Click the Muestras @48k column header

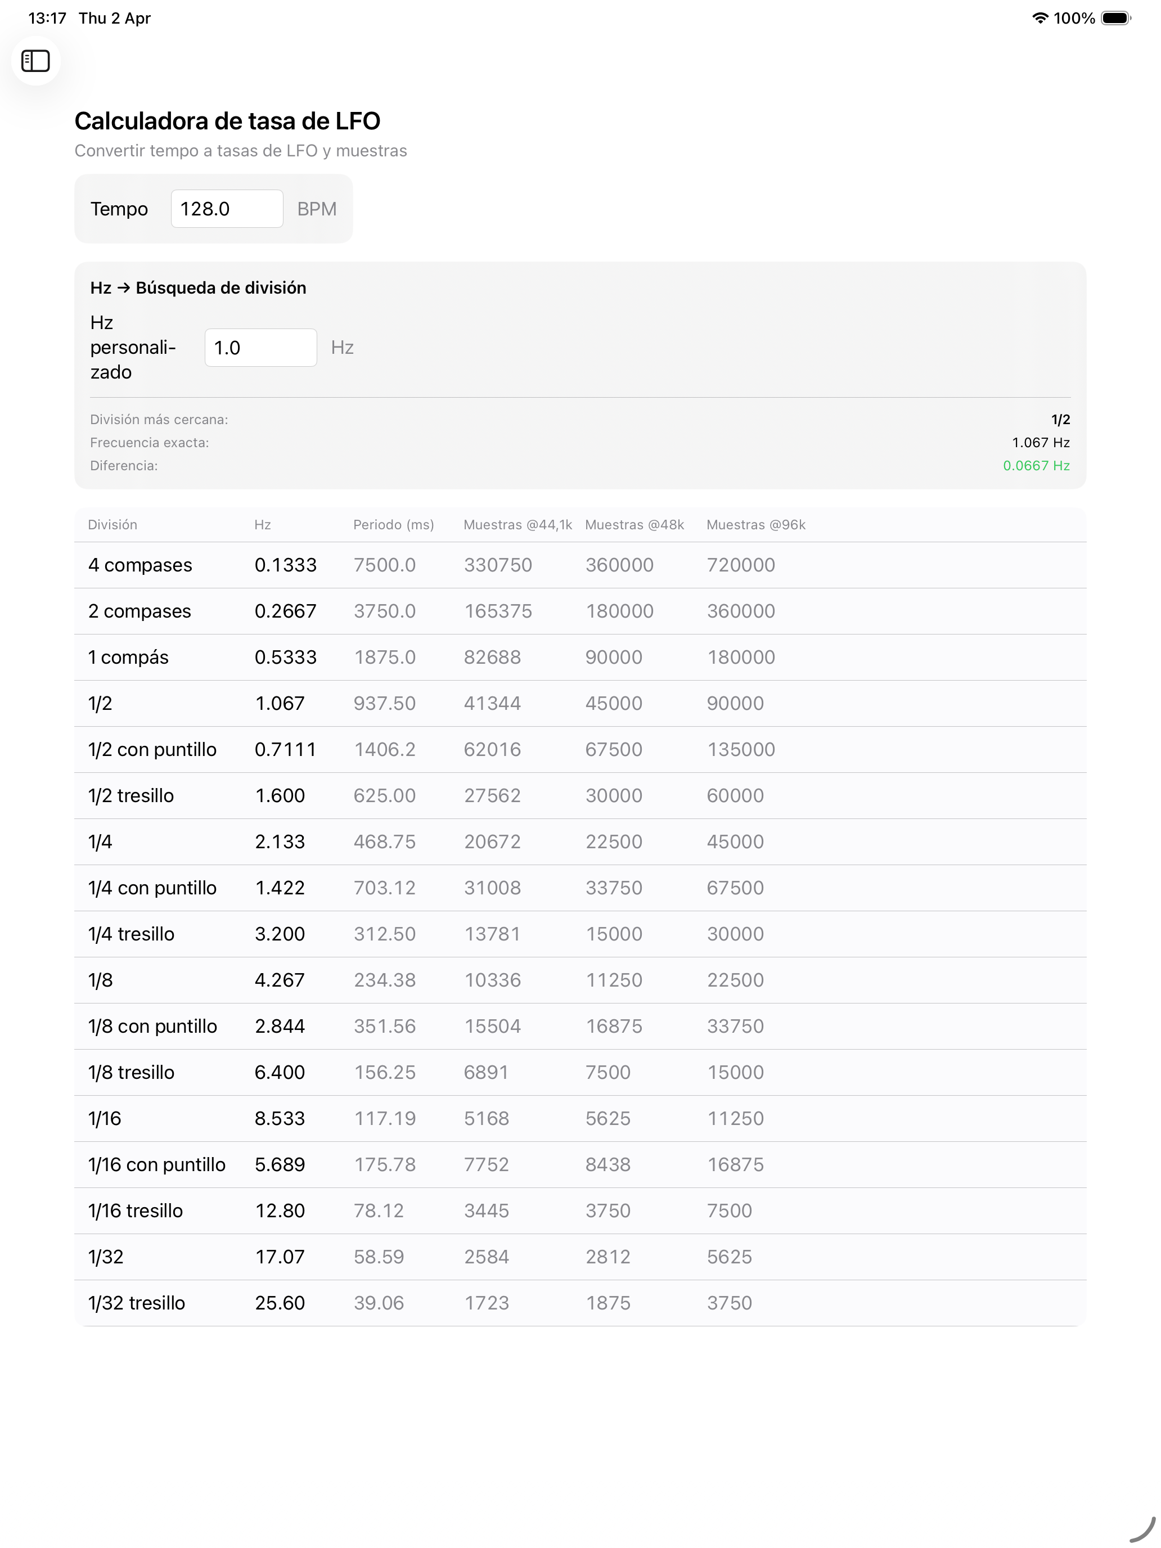(634, 525)
